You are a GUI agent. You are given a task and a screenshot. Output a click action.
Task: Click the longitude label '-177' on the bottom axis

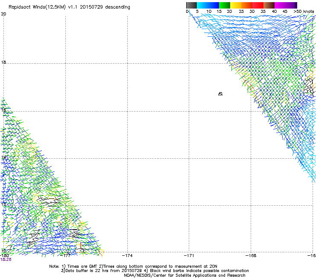[x=66, y=255]
